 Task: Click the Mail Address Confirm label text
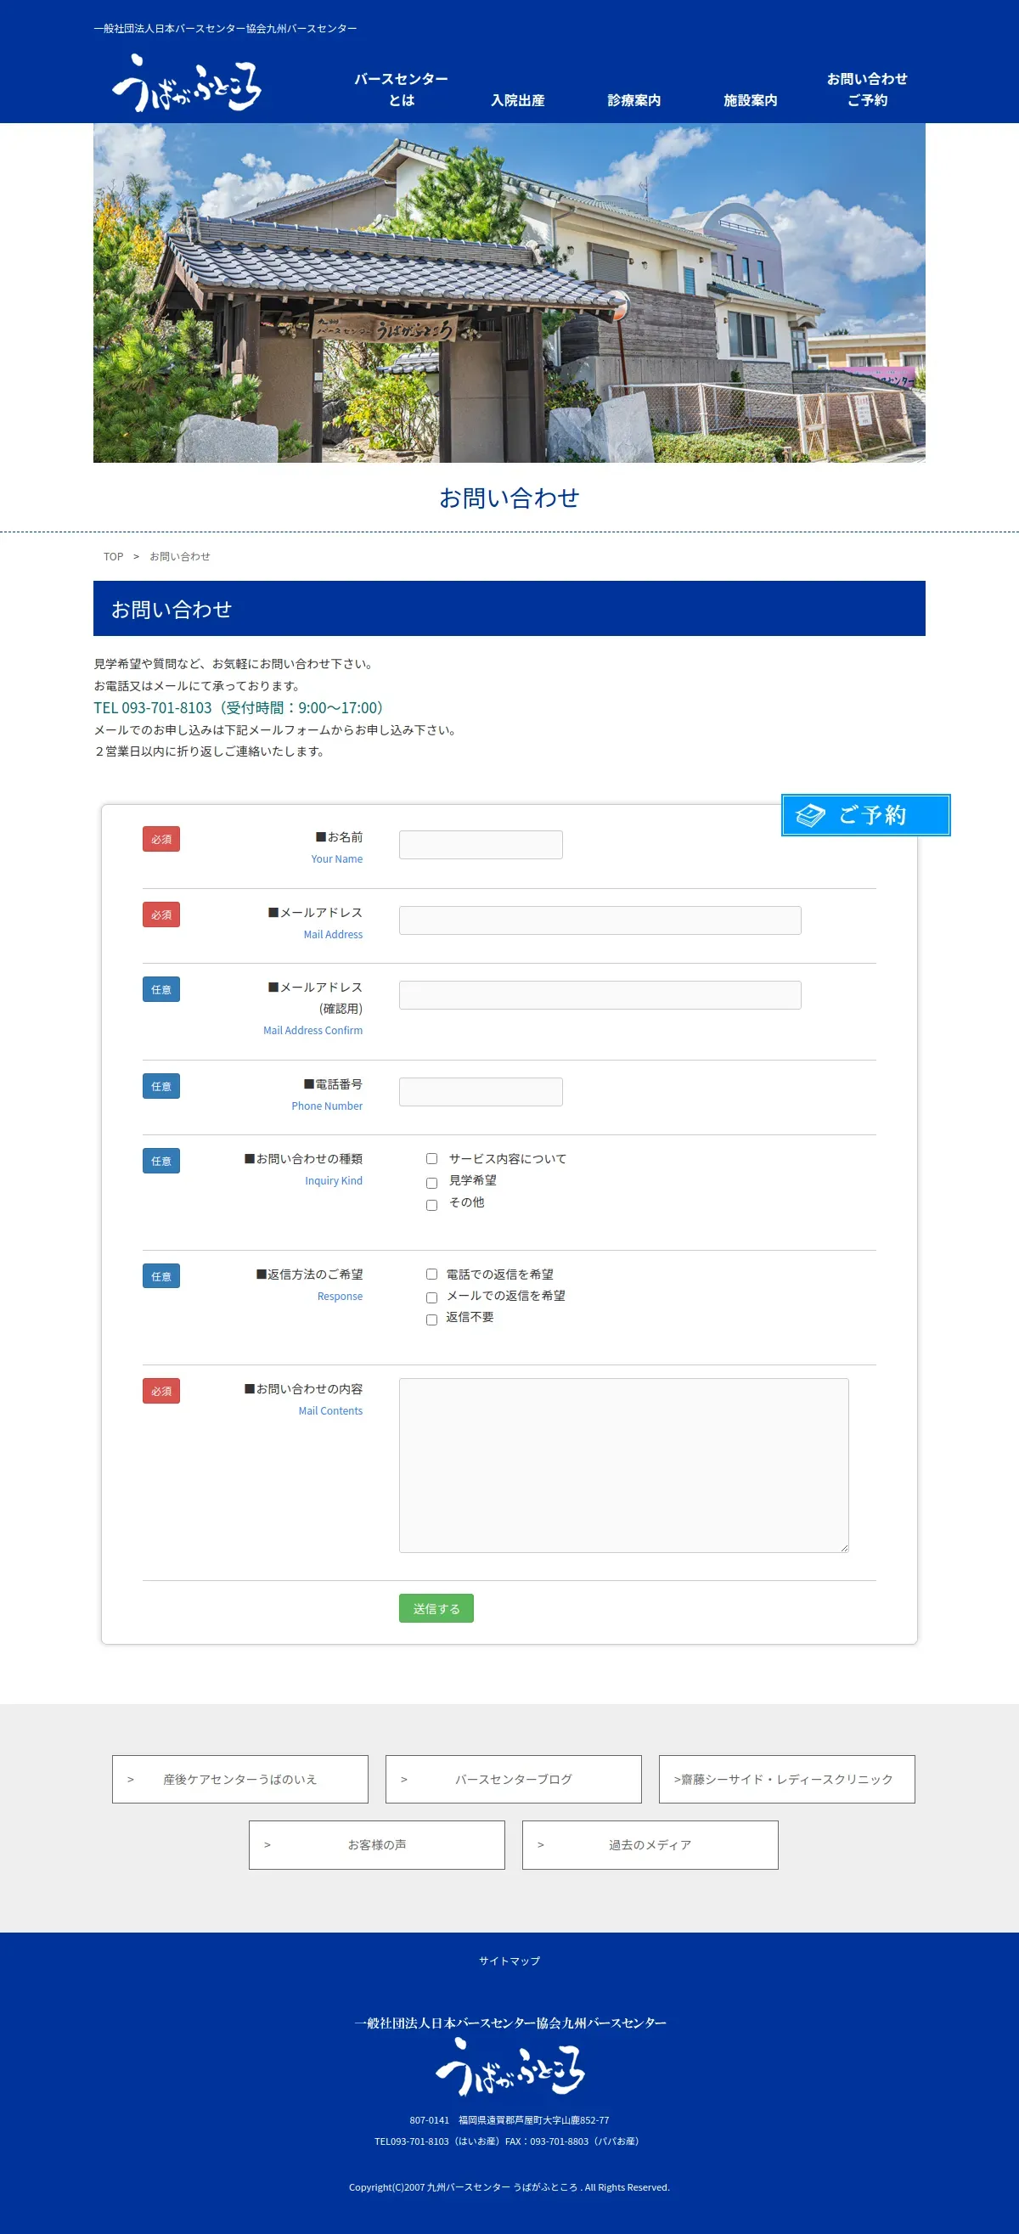[313, 1031]
